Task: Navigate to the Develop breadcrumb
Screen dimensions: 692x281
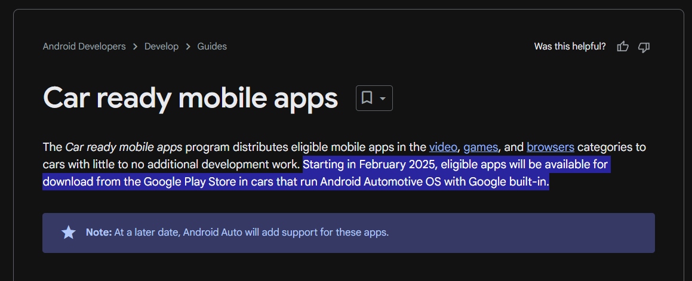Action: (x=161, y=47)
